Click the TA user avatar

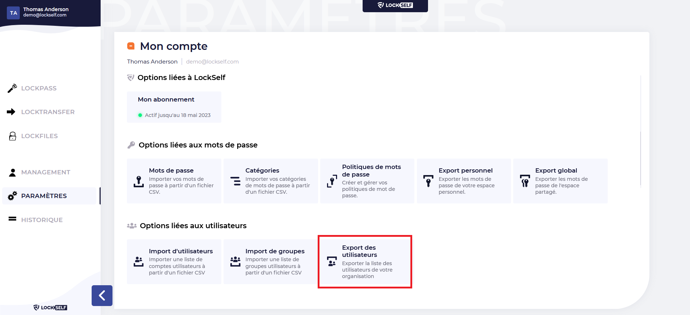click(x=13, y=13)
